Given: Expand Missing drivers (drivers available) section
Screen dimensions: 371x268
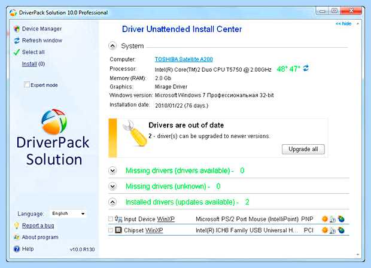Looking at the screenshot, I should [112, 170].
